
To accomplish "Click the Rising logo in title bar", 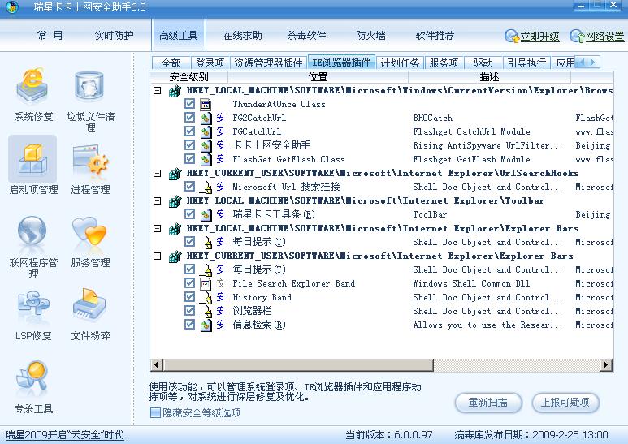I will pos(12,7).
